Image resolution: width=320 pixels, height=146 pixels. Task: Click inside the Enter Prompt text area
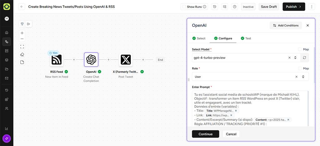250,109
